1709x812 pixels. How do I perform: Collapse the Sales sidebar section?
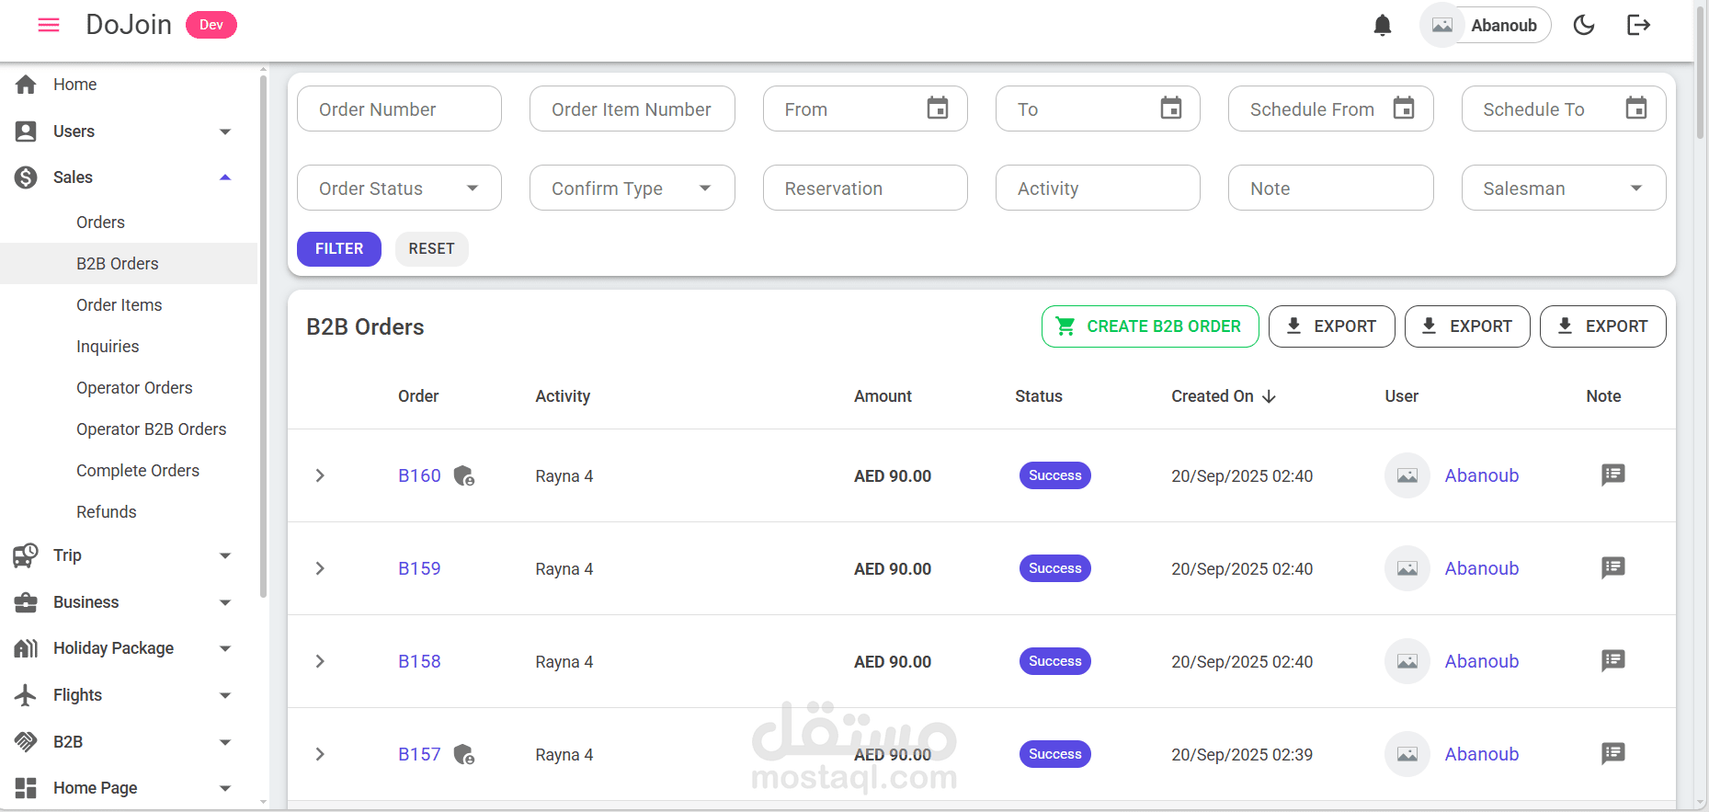click(129, 177)
